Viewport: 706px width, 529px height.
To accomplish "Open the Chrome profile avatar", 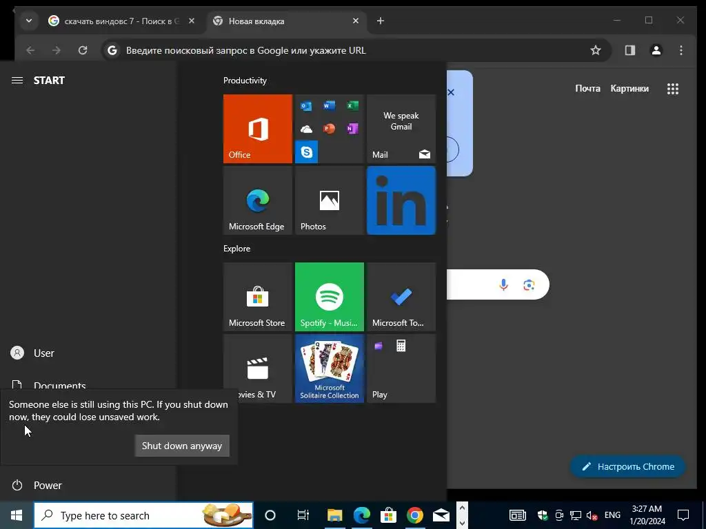I will [x=656, y=50].
